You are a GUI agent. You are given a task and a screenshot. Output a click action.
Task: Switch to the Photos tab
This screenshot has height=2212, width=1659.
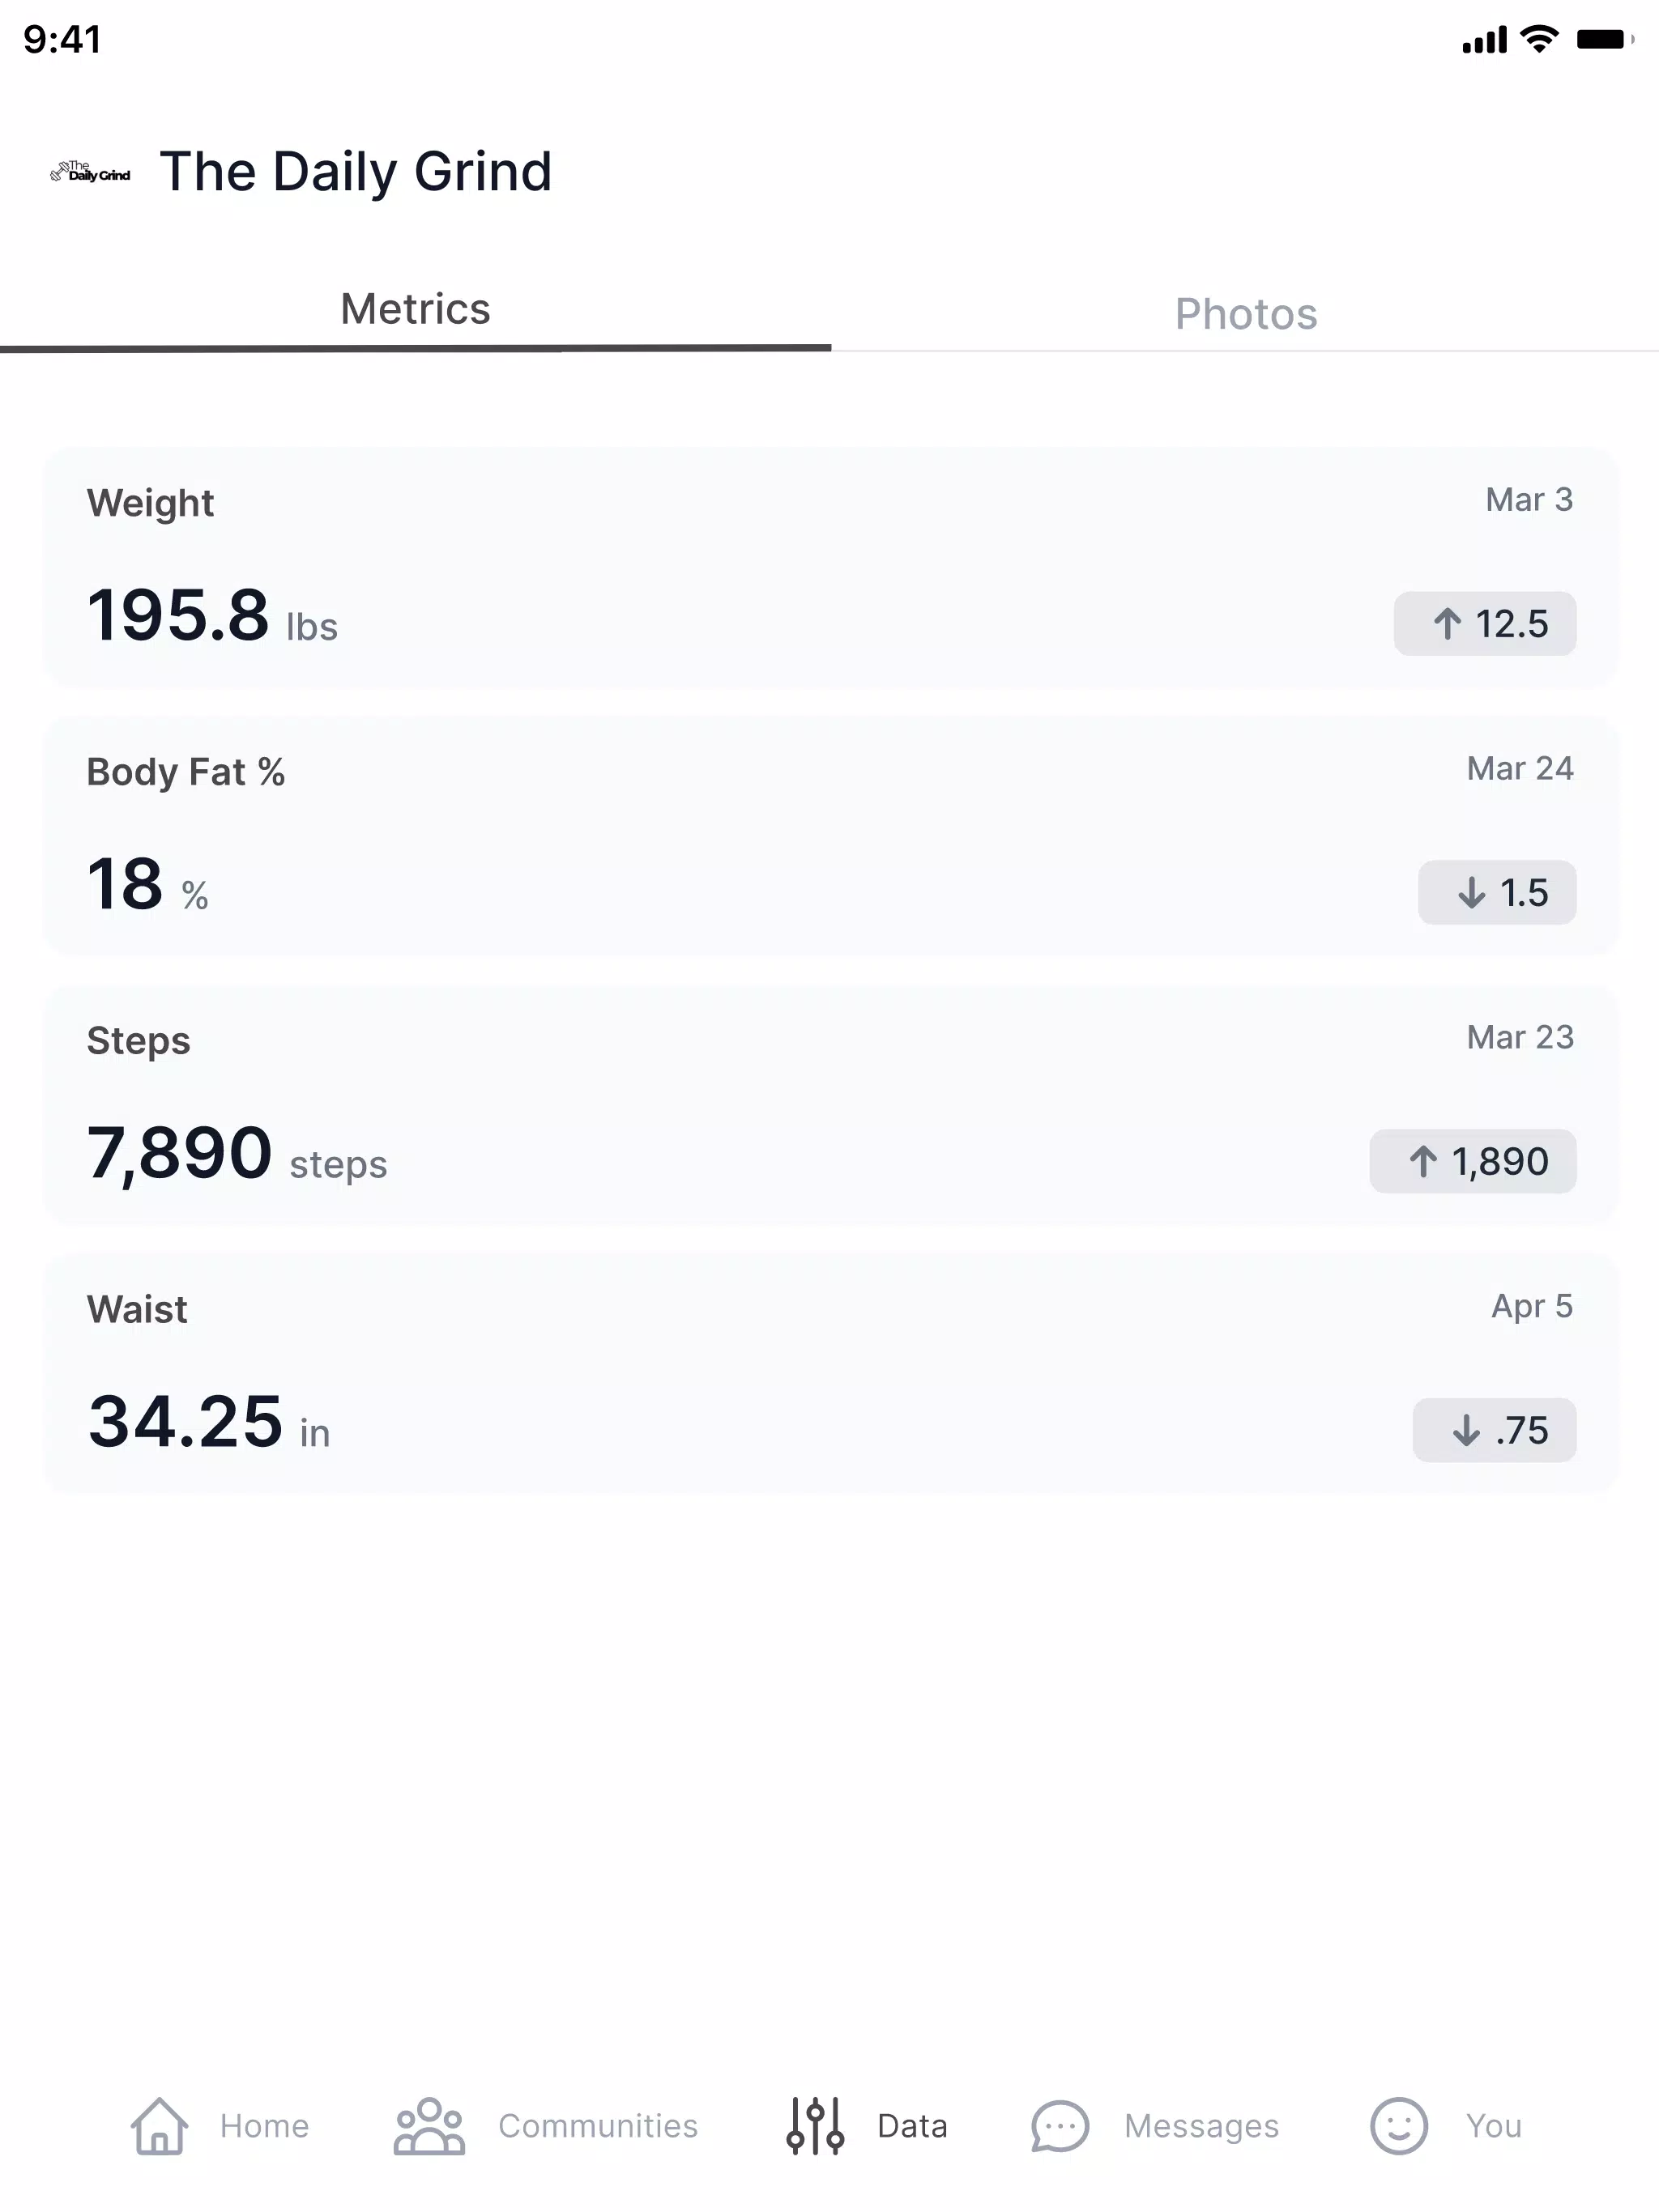tap(1245, 314)
